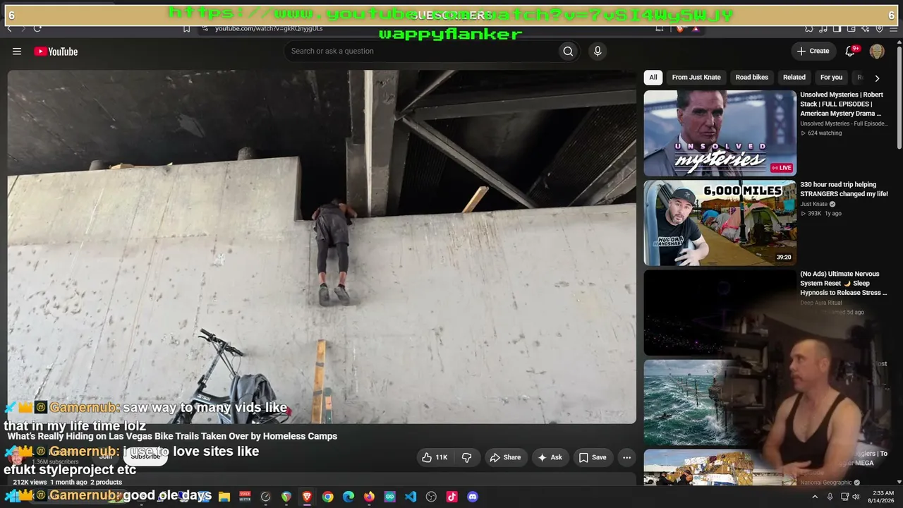Launch Google Chrome from the taskbar
The width and height of the screenshot is (903, 508).
pyautogui.click(x=328, y=497)
